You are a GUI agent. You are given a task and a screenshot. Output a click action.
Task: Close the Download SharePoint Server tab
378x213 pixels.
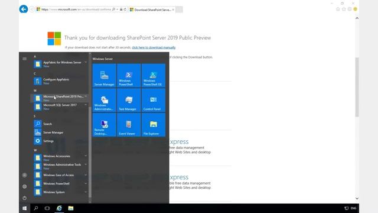(173, 9)
